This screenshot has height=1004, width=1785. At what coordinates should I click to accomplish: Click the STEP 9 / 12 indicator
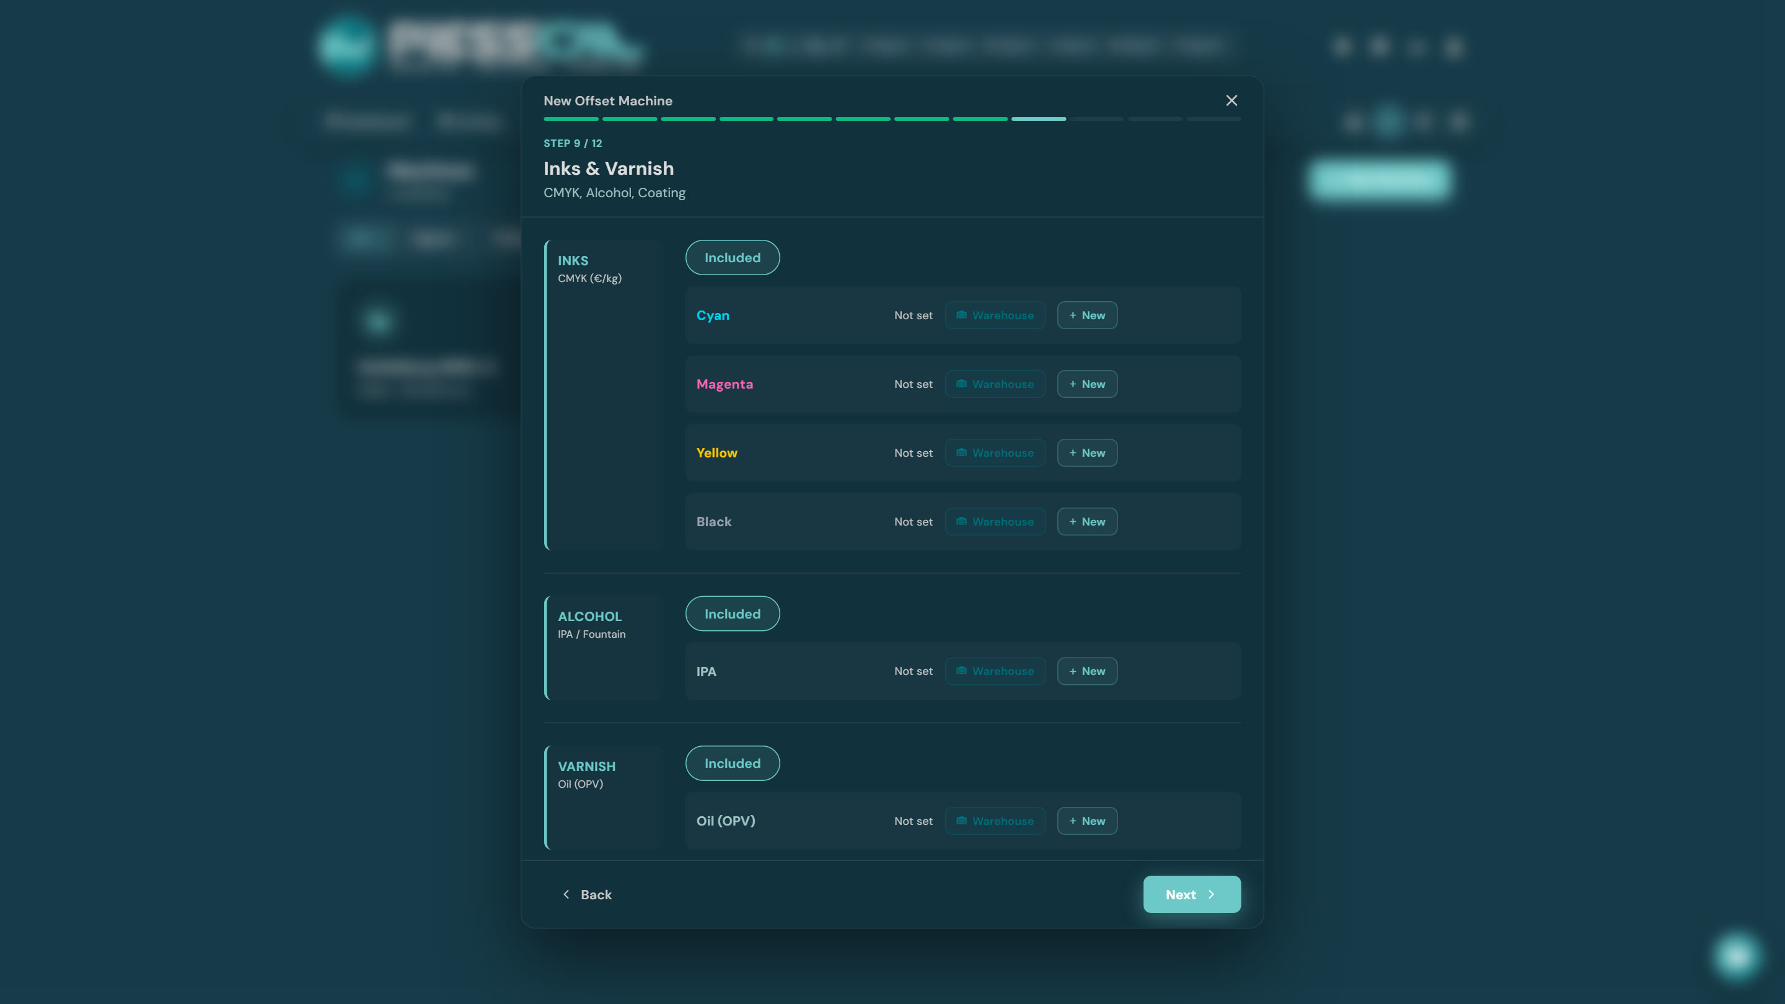click(x=572, y=143)
